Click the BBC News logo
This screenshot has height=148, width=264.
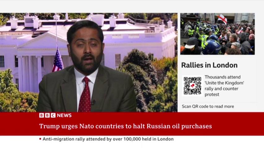(x=55, y=115)
